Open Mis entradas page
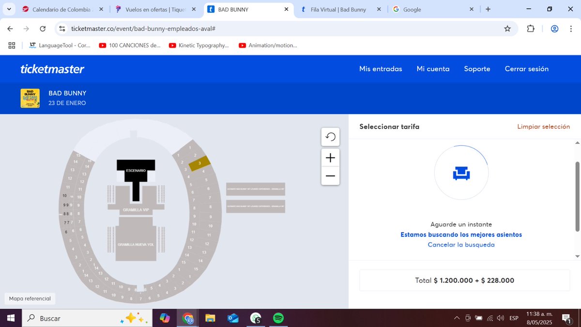Screen dimensions: 581x327 381,69
